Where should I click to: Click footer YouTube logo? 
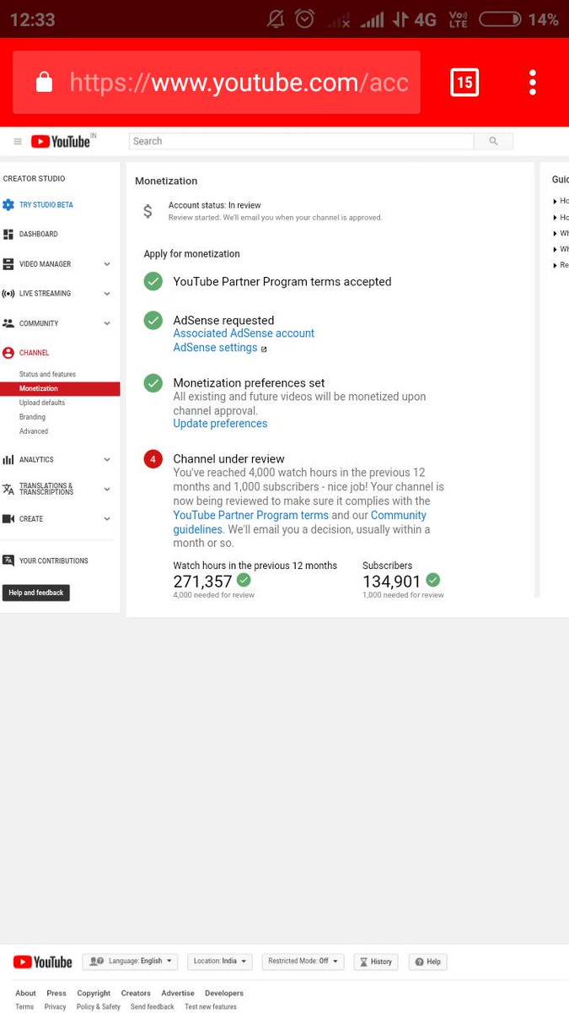(x=42, y=962)
